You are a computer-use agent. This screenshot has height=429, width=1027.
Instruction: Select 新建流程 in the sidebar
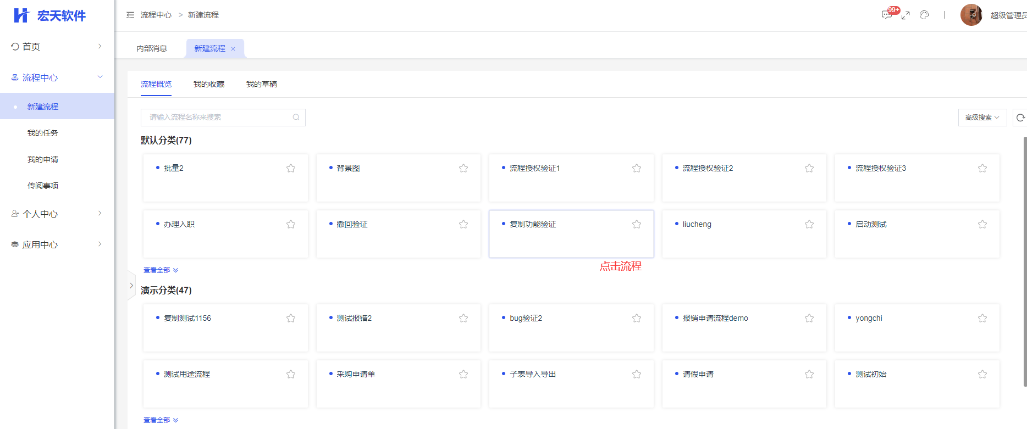[x=57, y=106]
